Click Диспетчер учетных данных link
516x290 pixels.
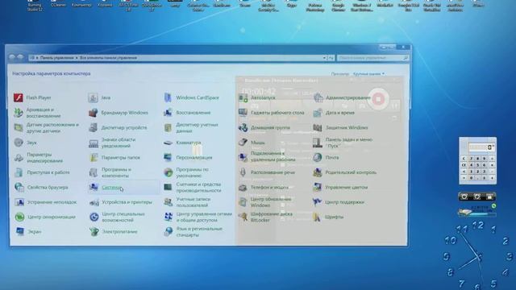point(197,127)
